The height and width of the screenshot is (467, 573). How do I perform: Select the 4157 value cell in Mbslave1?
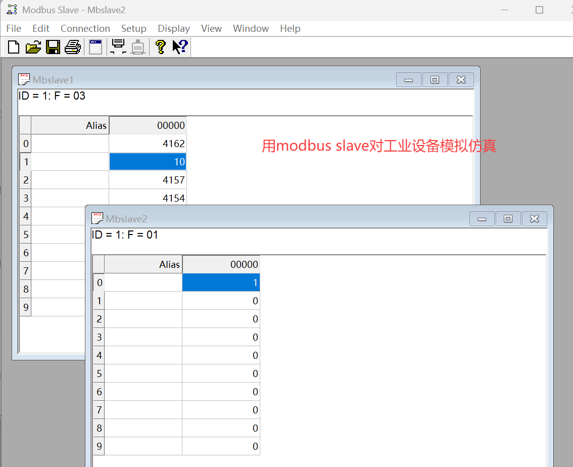[x=148, y=180]
